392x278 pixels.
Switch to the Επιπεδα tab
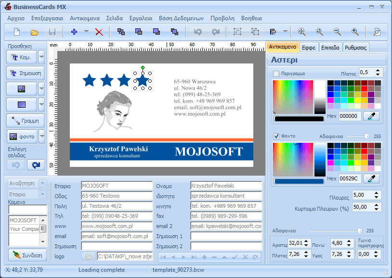click(x=330, y=48)
